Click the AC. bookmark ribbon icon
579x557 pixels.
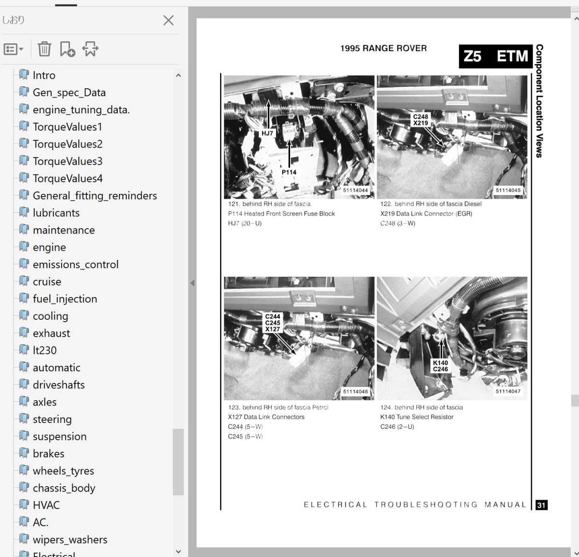click(x=24, y=522)
